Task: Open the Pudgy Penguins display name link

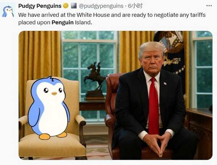Action: coord(40,6)
